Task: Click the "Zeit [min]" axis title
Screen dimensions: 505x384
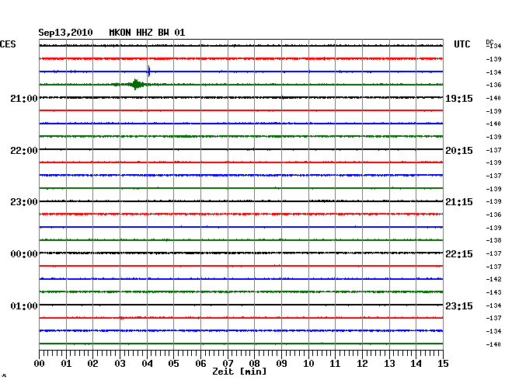Action: click(239, 372)
